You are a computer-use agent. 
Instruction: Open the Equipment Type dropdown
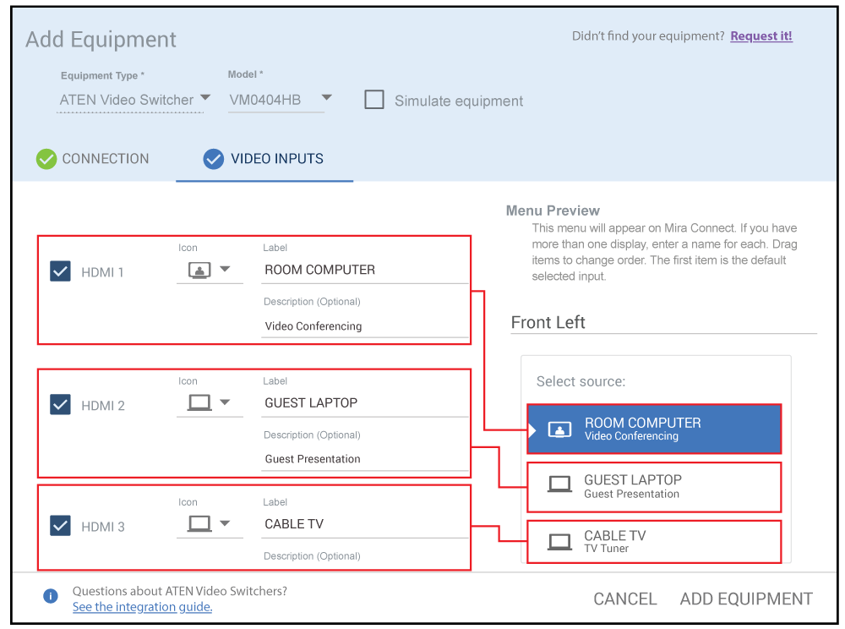pyautogui.click(x=134, y=101)
